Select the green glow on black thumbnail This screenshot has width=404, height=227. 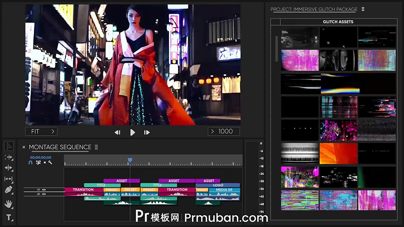point(377,177)
